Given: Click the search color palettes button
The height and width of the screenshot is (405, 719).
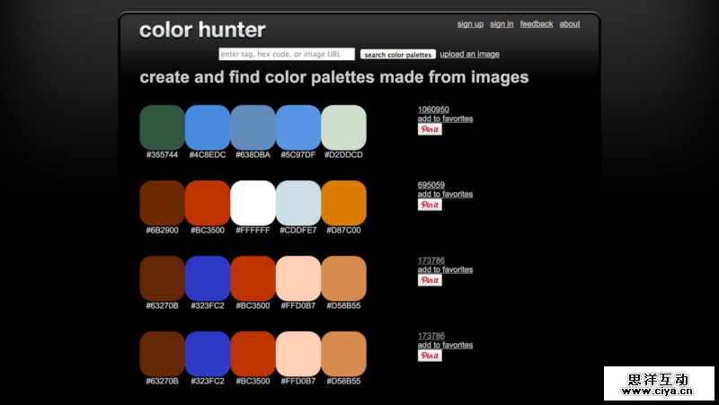Looking at the screenshot, I should (398, 55).
